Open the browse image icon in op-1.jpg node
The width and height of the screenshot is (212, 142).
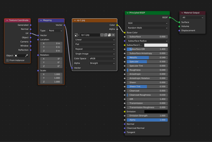[77, 35]
